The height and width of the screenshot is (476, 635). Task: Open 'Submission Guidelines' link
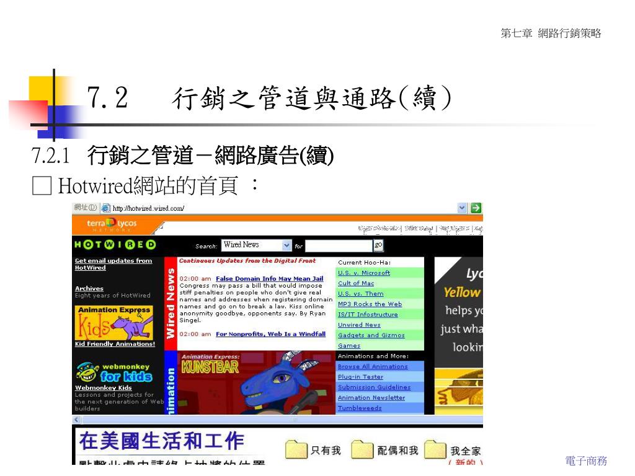pos(374,387)
